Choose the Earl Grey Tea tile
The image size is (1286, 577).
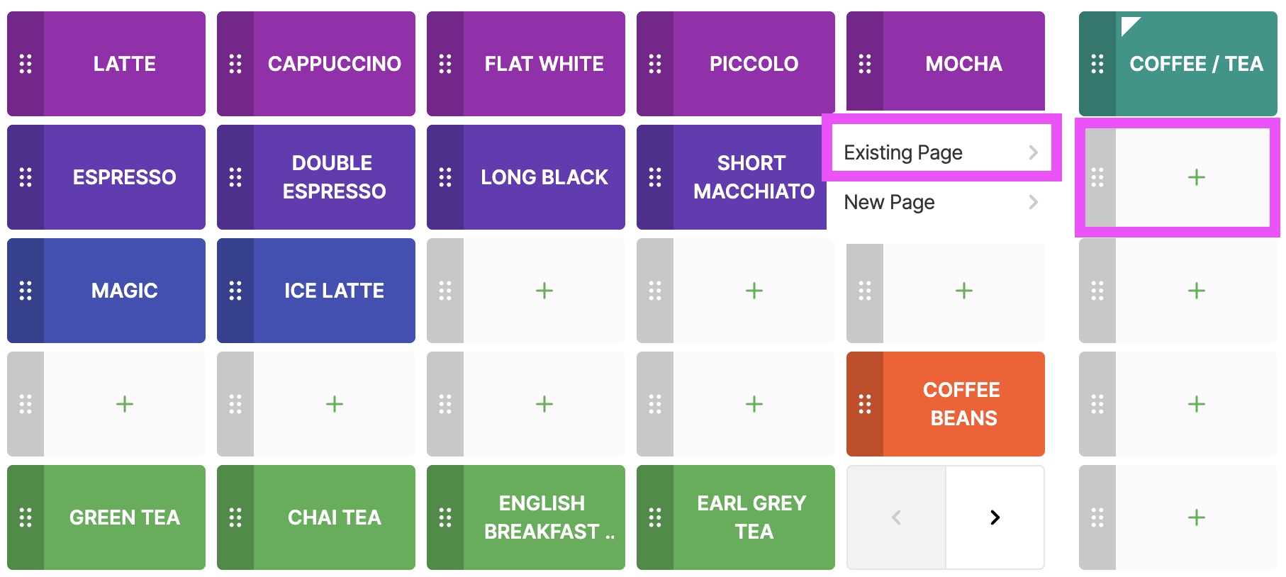752,517
